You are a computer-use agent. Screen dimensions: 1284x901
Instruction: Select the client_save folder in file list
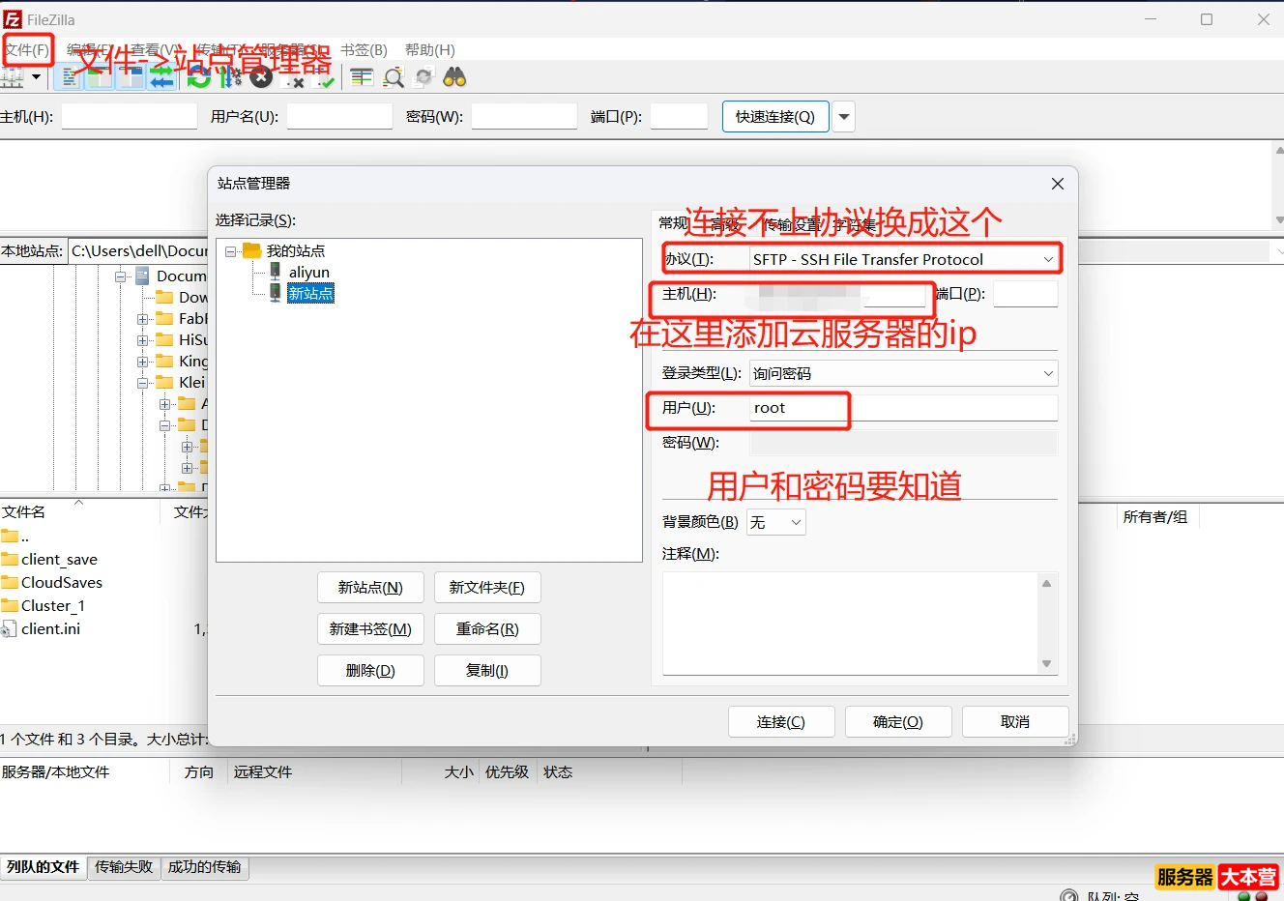tap(59, 560)
